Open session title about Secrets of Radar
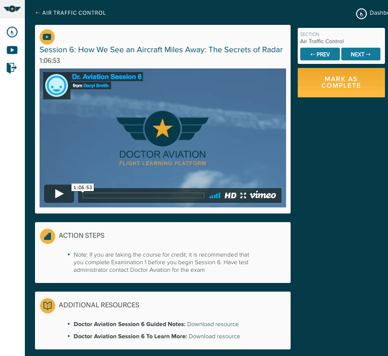This screenshot has height=356, width=388. coord(161,50)
